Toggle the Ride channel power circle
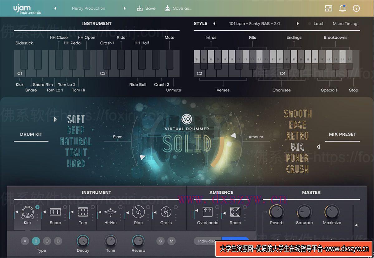 [x=148, y=207]
